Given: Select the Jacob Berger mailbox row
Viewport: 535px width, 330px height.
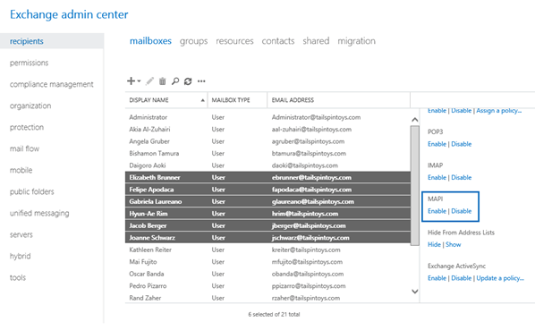Looking at the screenshot, I should point(267,225).
